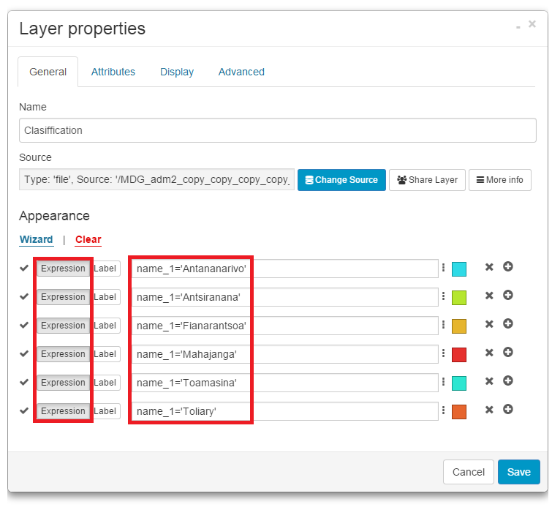Edit the name_1='Toamasina' expression field
552x510 pixels.
pyautogui.click(x=285, y=383)
